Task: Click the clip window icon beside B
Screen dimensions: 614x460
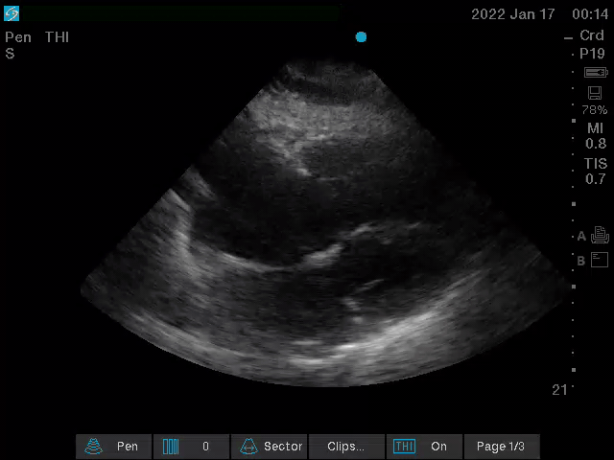Action: pos(601,260)
